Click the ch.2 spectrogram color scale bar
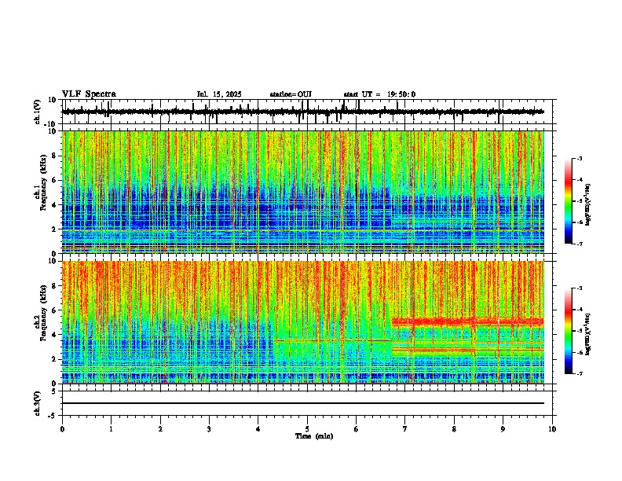This screenshot has width=622, height=481. click(568, 331)
